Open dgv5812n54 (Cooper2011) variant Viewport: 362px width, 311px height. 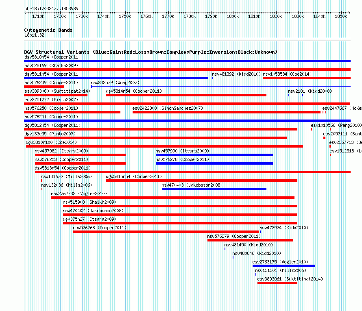(x=52, y=125)
